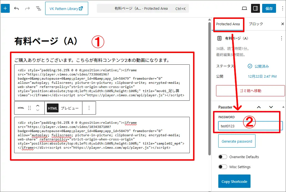
Task: Open the document overview list icon
Action: 39,9
